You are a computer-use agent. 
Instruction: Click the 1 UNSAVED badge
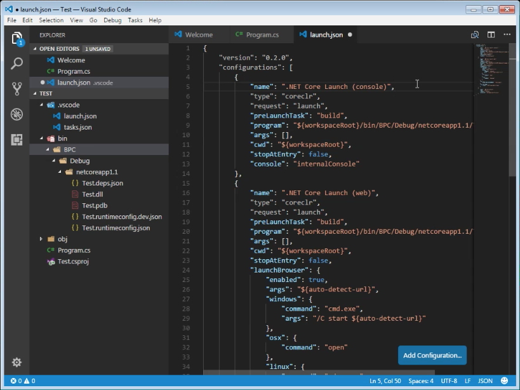(x=98, y=49)
